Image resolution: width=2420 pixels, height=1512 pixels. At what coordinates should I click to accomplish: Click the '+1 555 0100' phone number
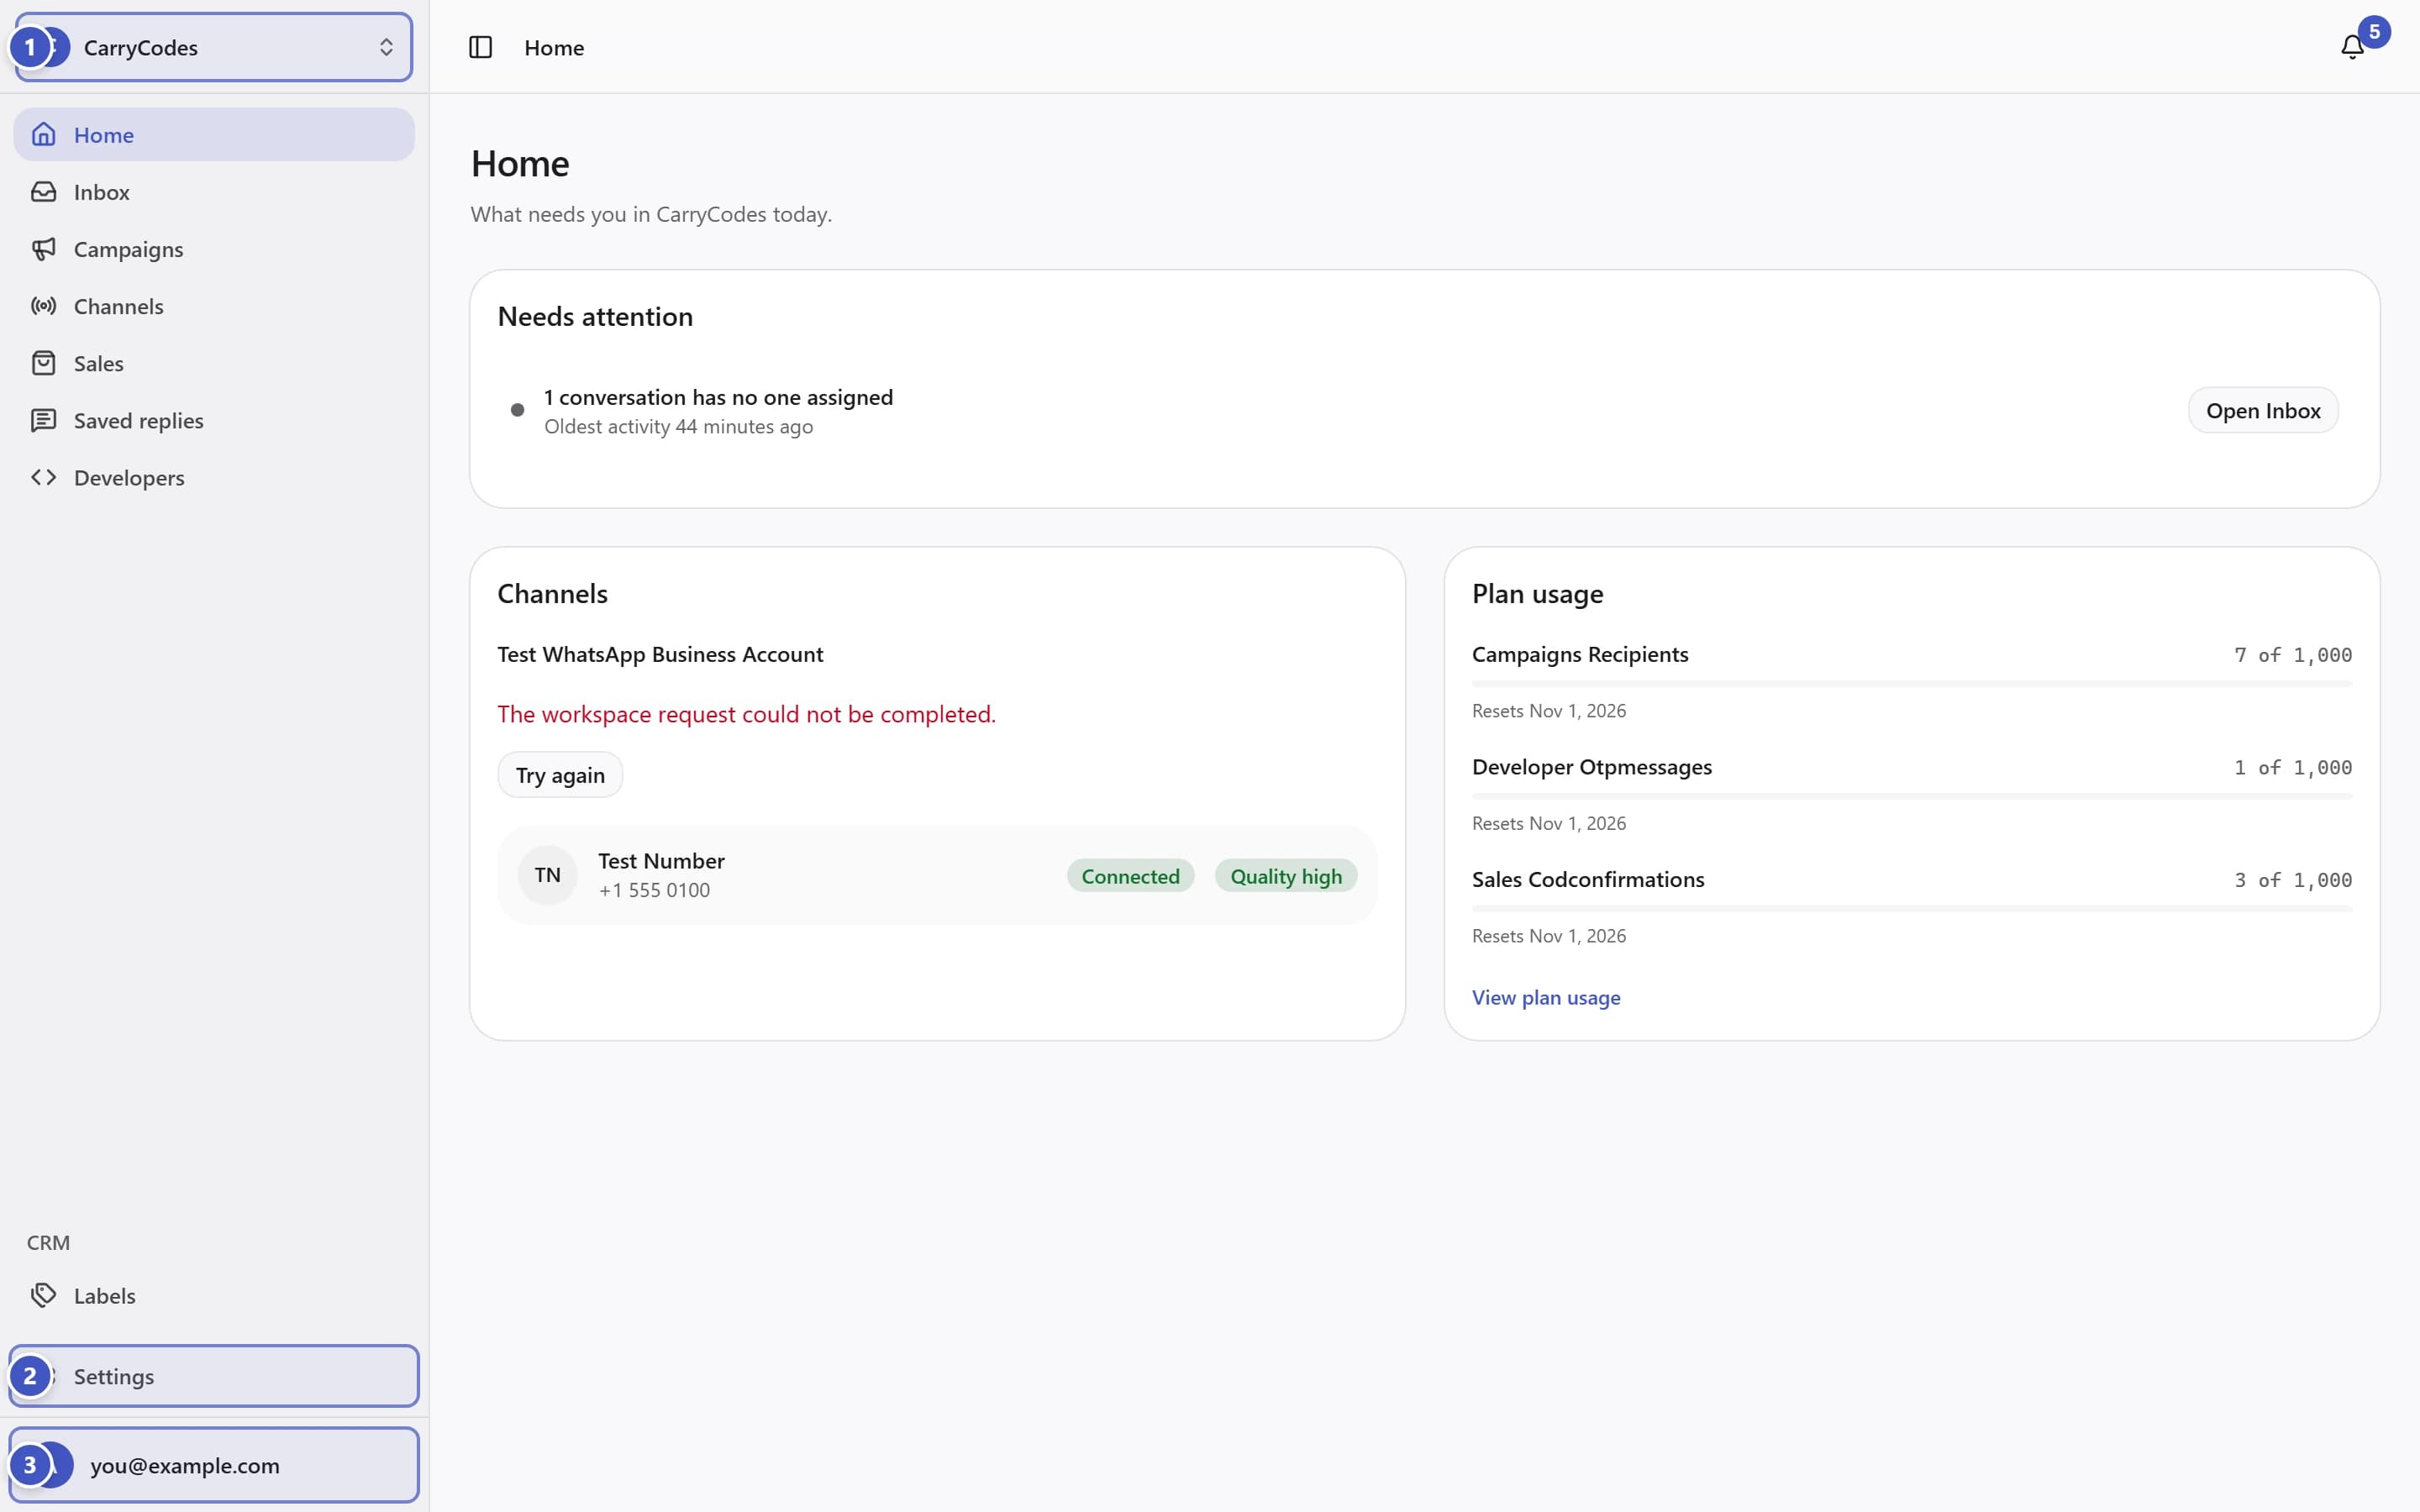pyautogui.click(x=654, y=890)
